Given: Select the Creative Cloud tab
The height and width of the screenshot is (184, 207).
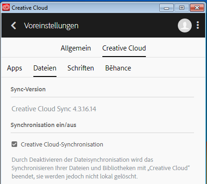Looking at the screenshot, I should coord(124,48).
